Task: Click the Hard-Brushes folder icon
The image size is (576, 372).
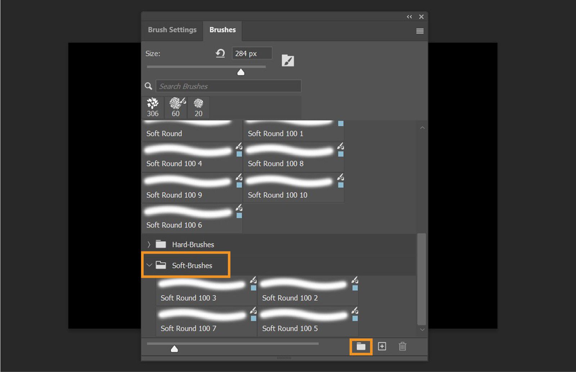Action: [161, 244]
